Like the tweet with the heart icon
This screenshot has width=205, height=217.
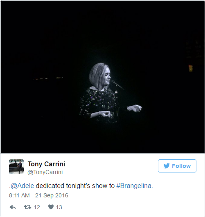(x=51, y=207)
